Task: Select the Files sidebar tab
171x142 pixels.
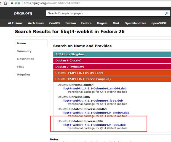Action: pyautogui.click(x=21, y=67)
